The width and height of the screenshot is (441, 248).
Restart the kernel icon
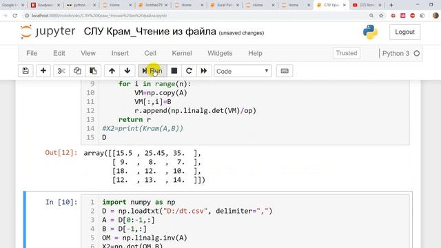[189, 71]
